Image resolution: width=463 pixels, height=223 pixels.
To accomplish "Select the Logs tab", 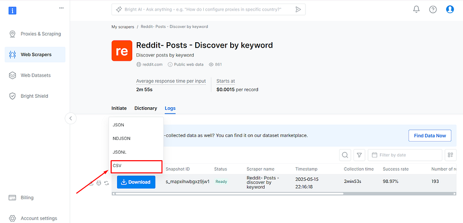I will (170, 108).
